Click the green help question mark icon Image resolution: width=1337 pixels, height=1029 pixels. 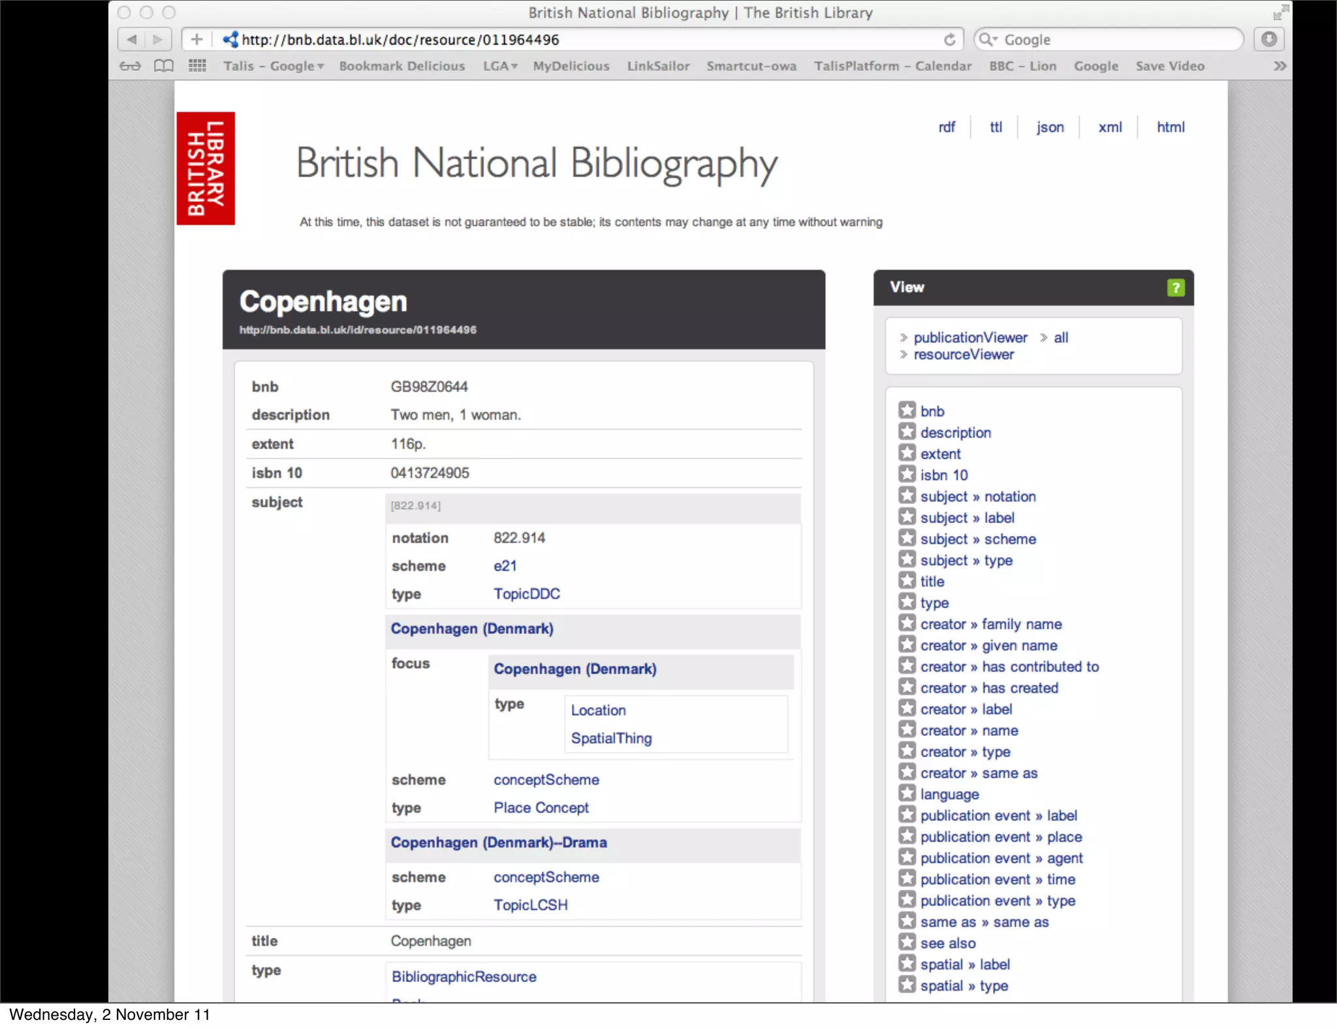point(1175,287)
